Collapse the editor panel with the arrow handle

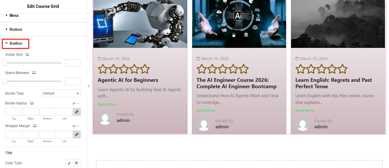tap(89, 86)
